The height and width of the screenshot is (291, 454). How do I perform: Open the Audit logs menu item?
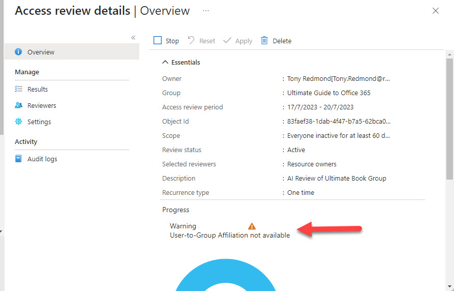pyautogui.click(x=42, y=159)
